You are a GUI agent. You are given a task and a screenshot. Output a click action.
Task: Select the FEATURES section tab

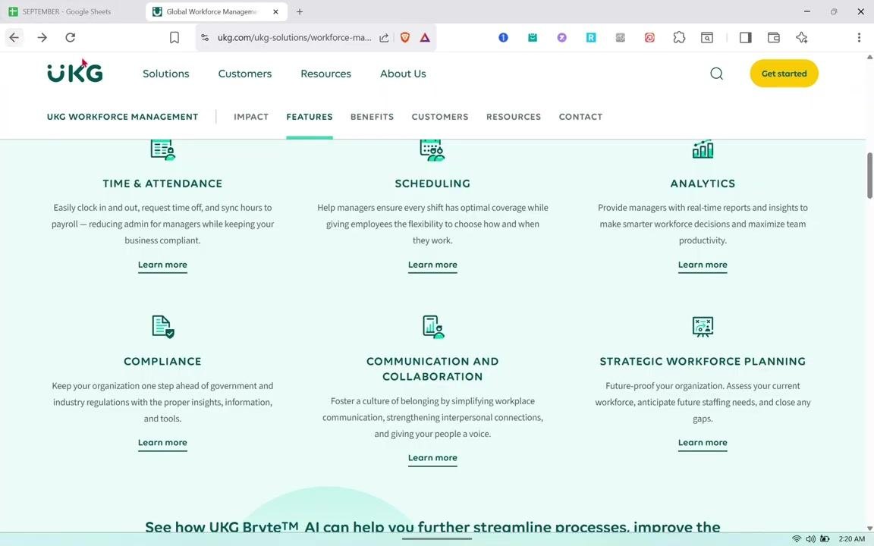coord(310,117)
